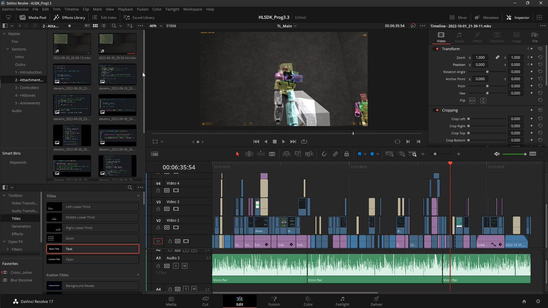Image resolution: width=548 pixels, height=308 pixels.
Task: Toggle Position Lock padlock in toolbar
Action: point(347,154)
